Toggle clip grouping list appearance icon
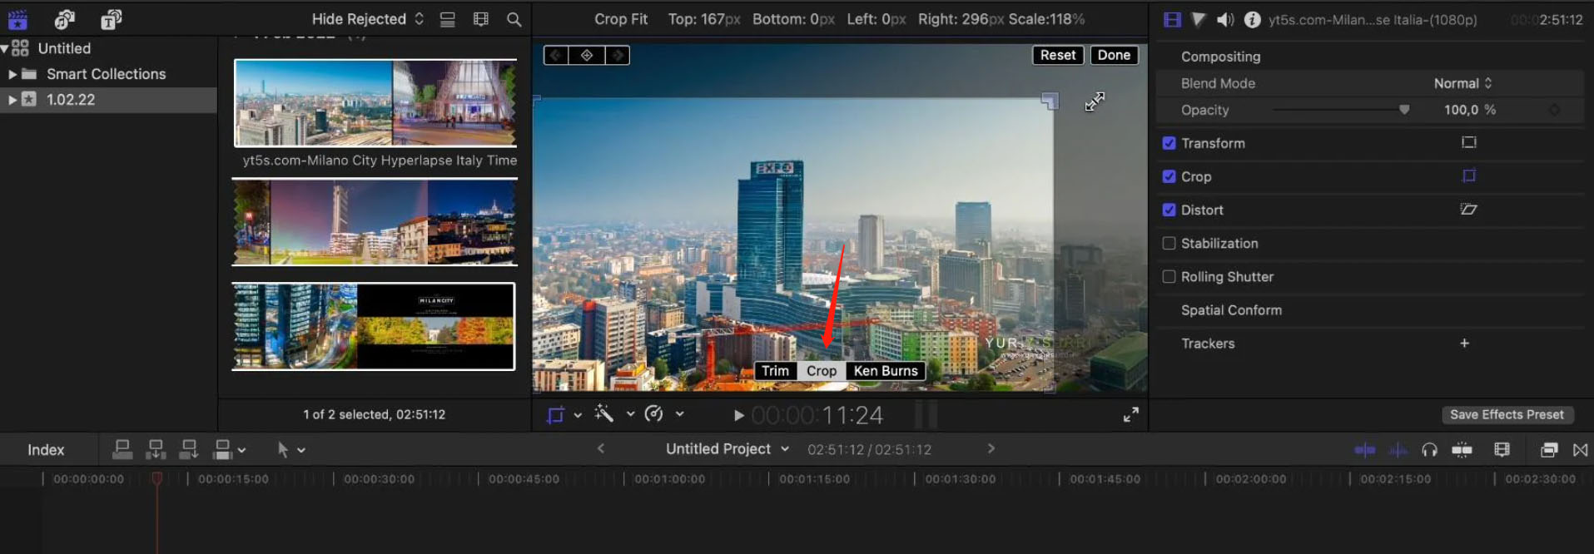The width and height of the screenshot is (1594, 554). tap(448, 19)
